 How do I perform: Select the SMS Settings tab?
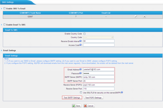[8, 2]
